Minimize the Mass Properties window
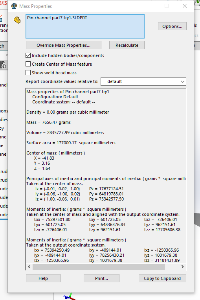This screenshot has width=200, height=300. pos(149,6)
